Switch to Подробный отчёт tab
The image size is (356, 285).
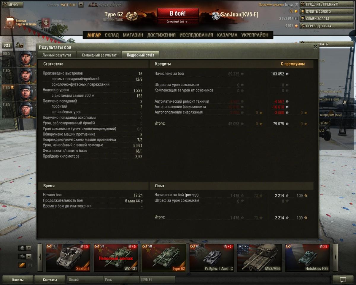coord(140,55)
